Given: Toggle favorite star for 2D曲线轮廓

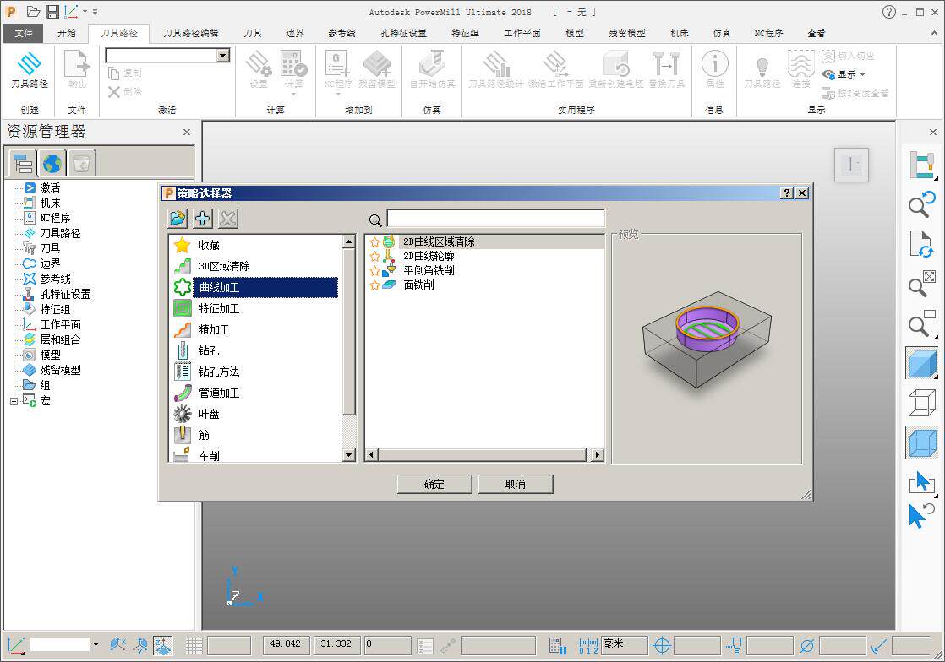Looking at the screenshot, I should tap(374, 256).
